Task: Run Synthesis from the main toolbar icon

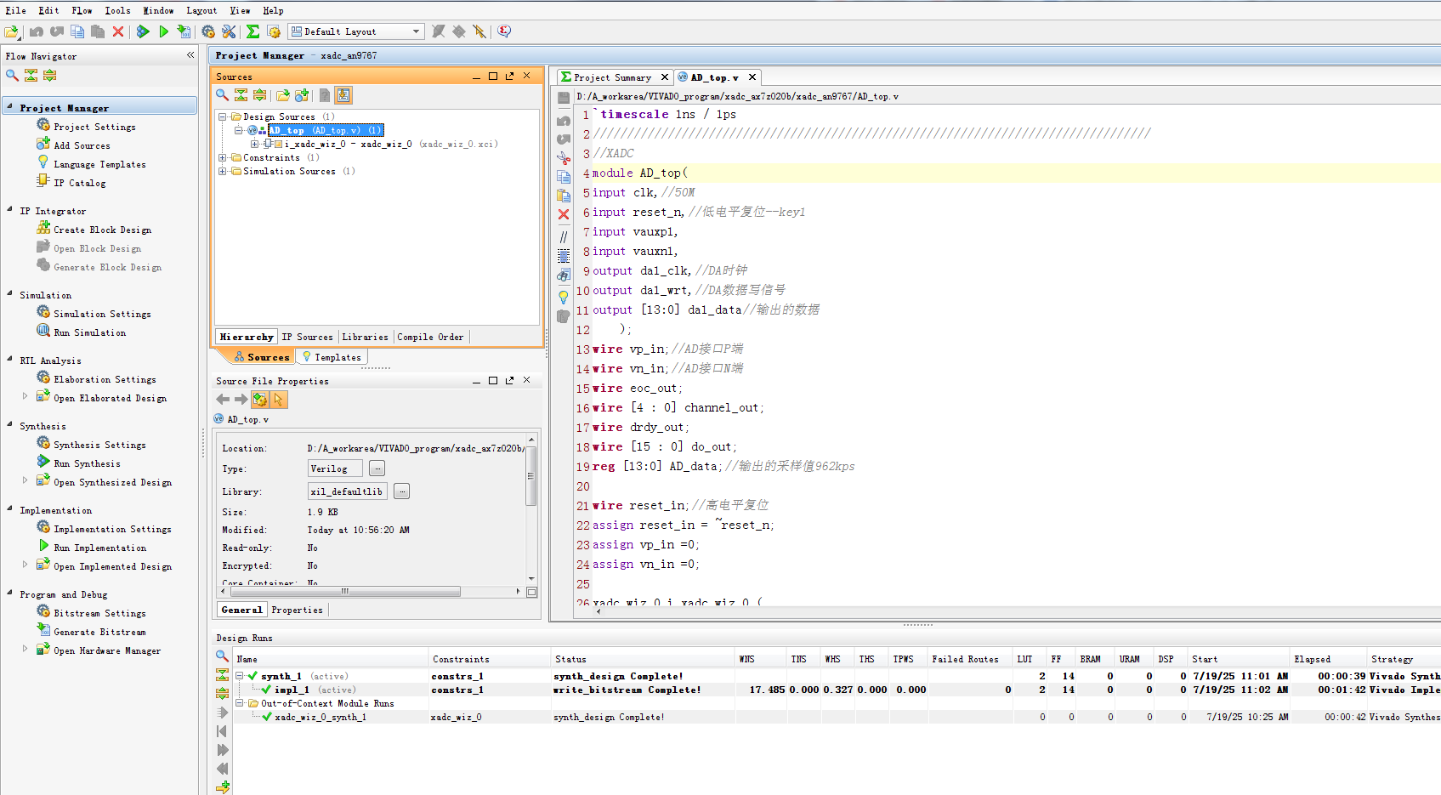Action: click(x=143, y=31)
